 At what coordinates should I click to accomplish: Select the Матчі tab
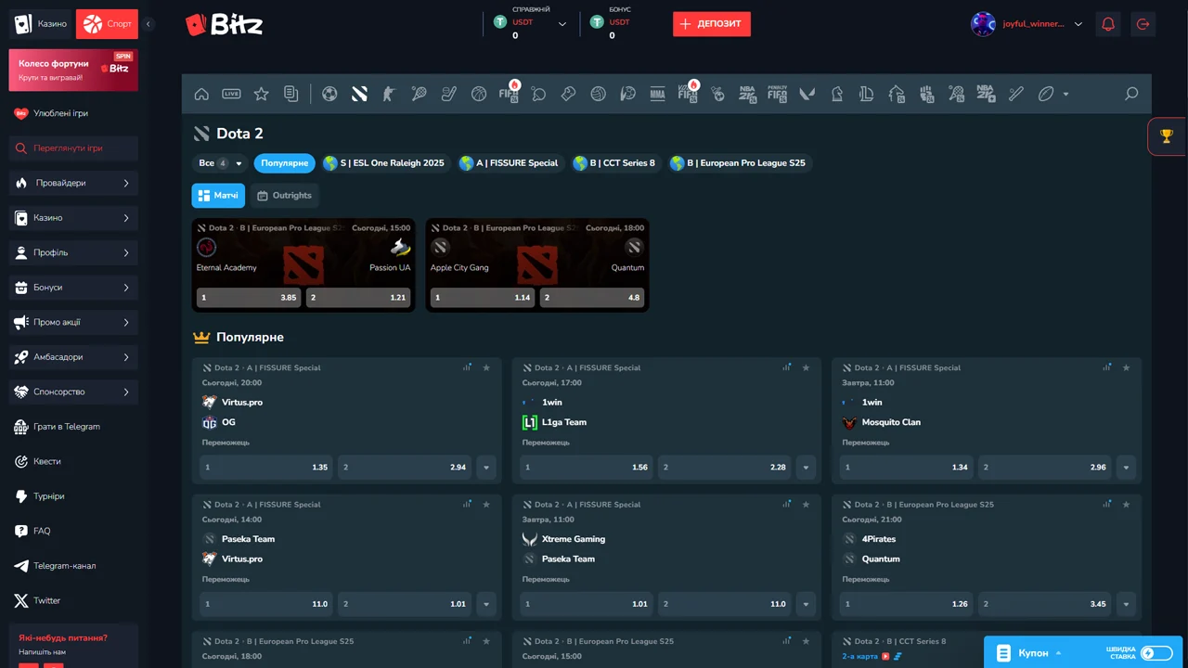coord(218,196)
